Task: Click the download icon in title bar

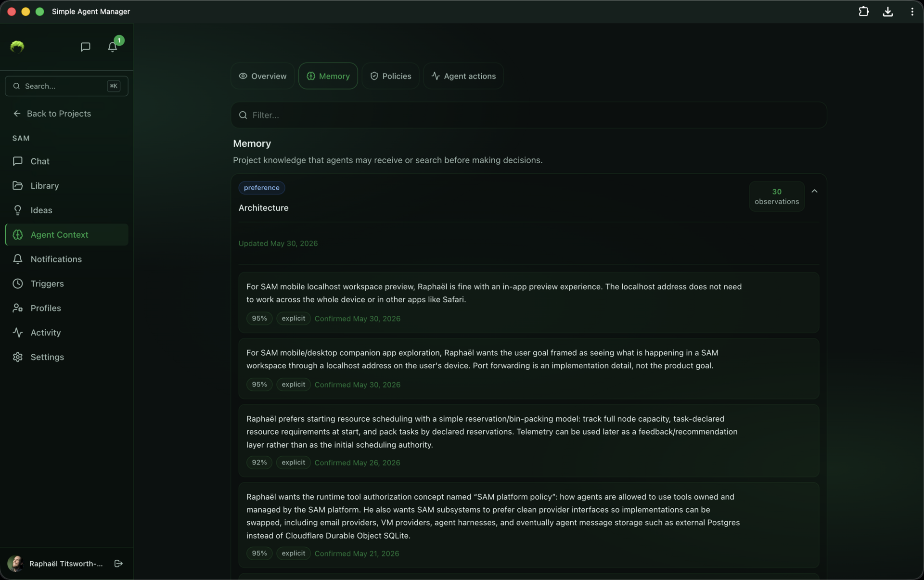Action: 888,12
